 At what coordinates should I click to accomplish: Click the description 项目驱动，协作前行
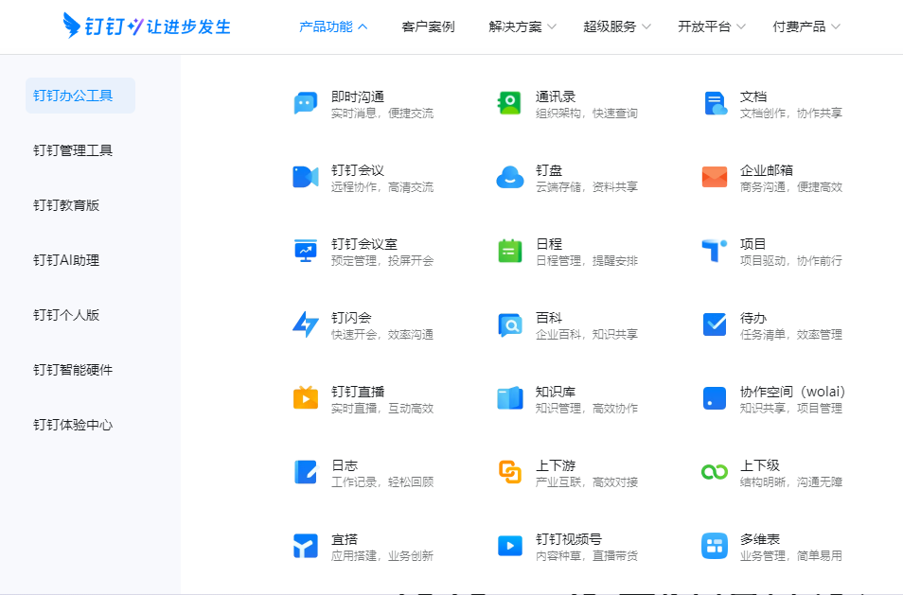pyautogui.click(x=791, y=261)
